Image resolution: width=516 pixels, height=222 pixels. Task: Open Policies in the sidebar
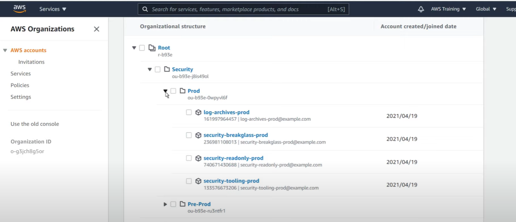[x=20, y=85]
